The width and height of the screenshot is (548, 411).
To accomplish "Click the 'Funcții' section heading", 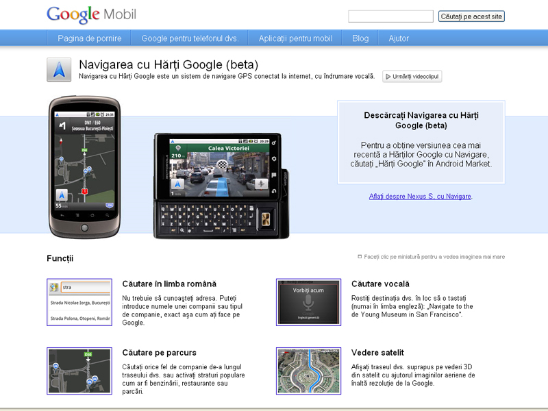I will (x=60, y=258).
